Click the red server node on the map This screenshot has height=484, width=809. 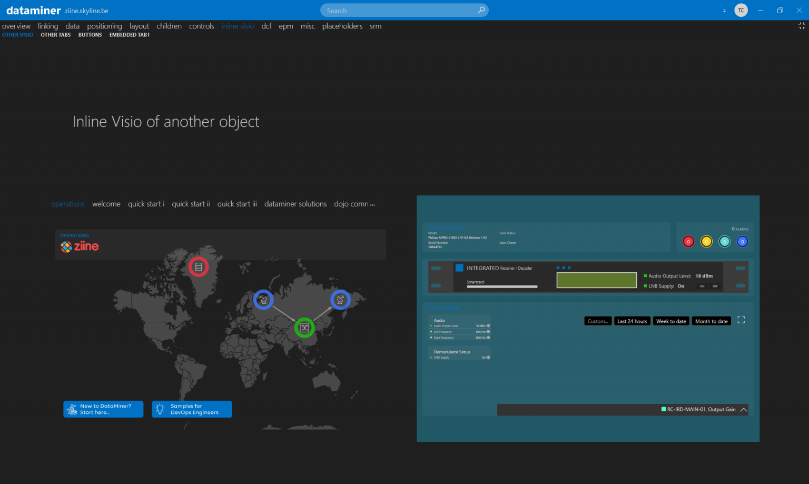pos(199,267)
